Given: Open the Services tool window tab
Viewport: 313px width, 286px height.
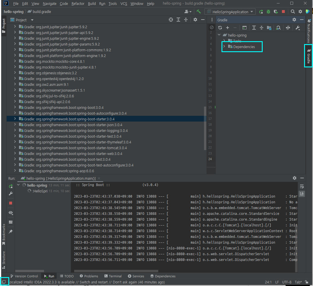Looking at the screenshot, I should pyautogui.click(x=136, y=276).
